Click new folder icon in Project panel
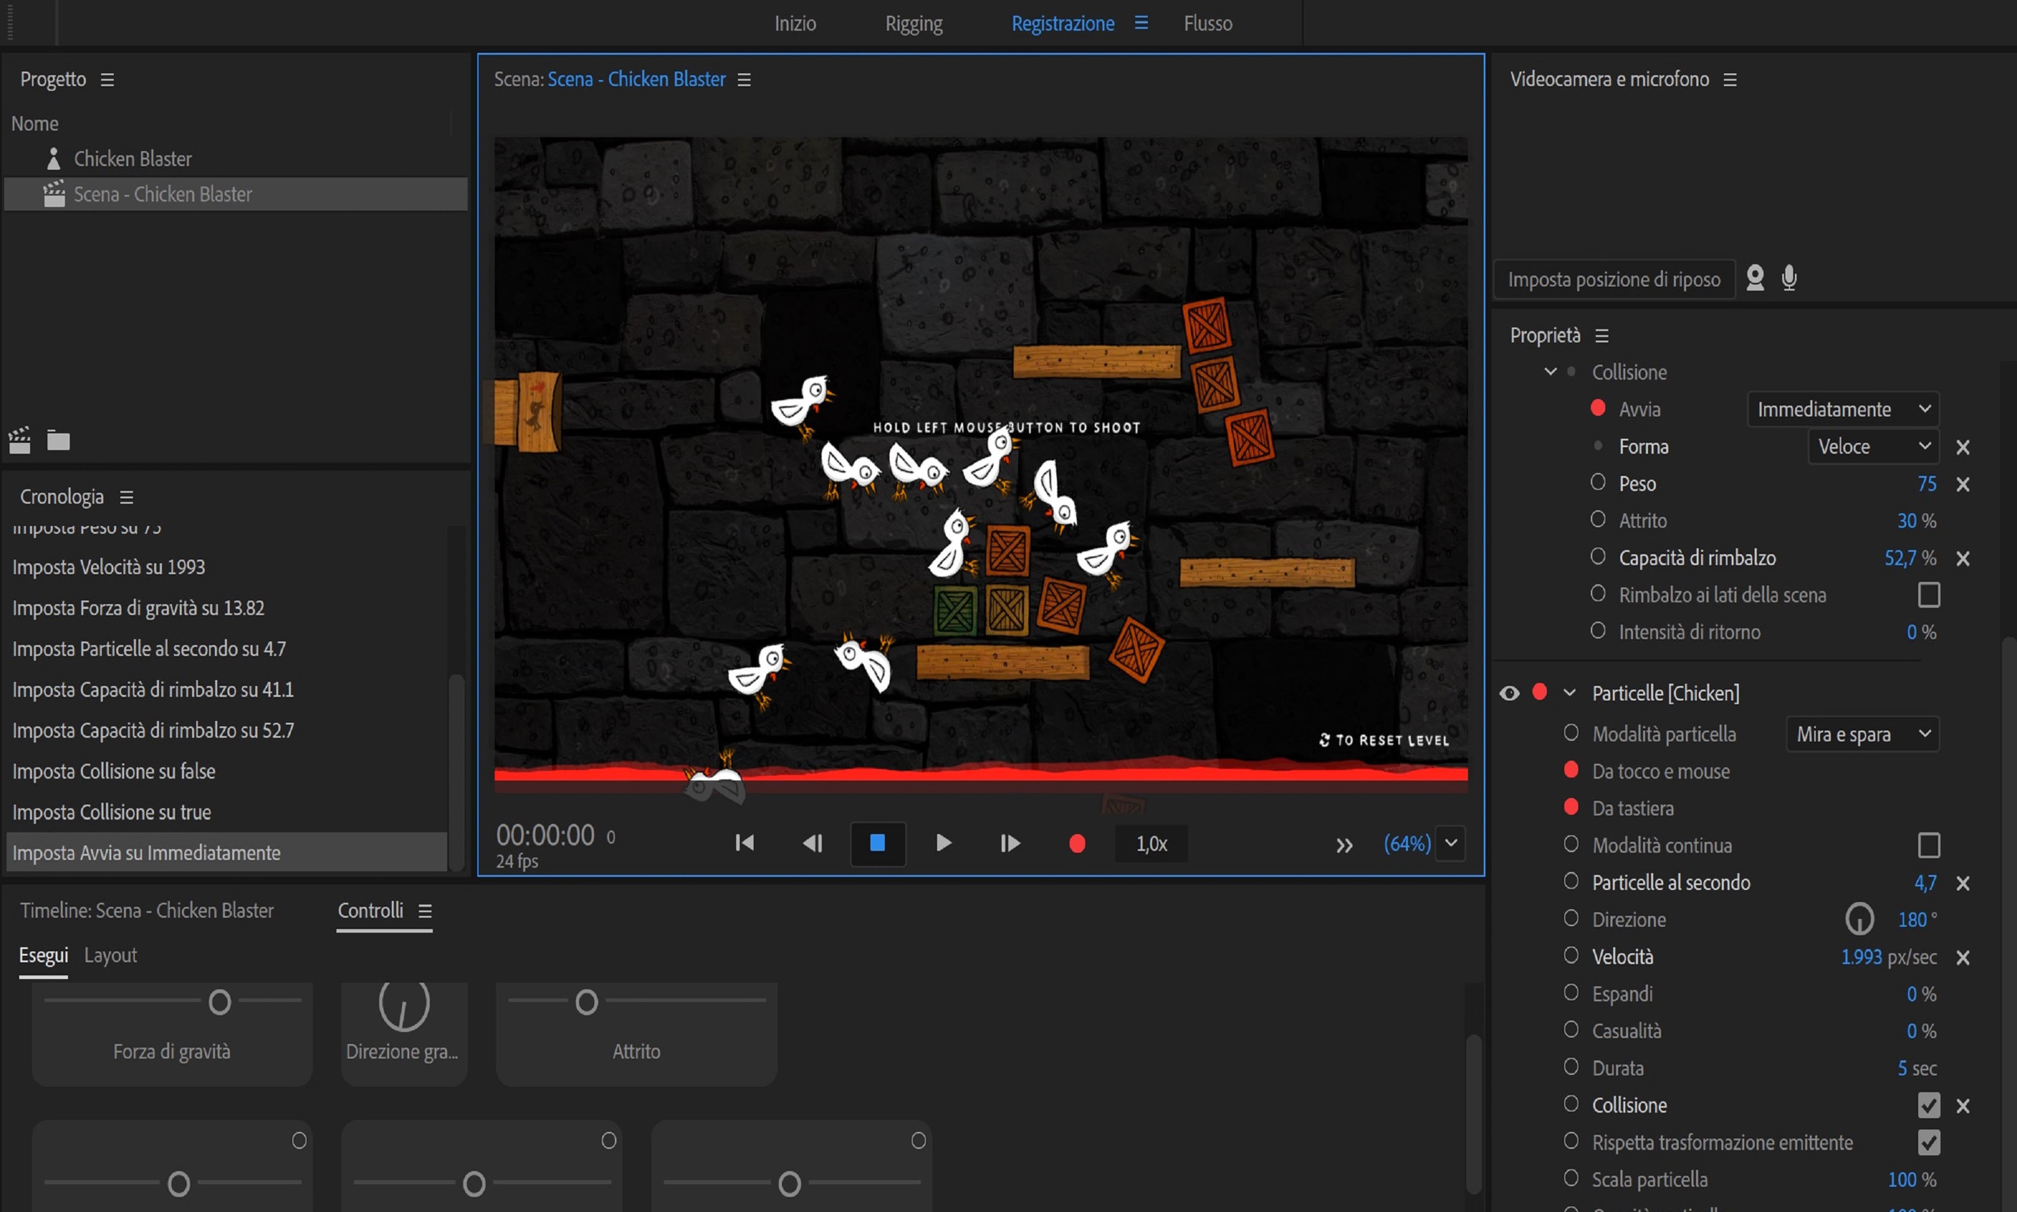Screen dimensions: 2017x1212 coord(58,440)
